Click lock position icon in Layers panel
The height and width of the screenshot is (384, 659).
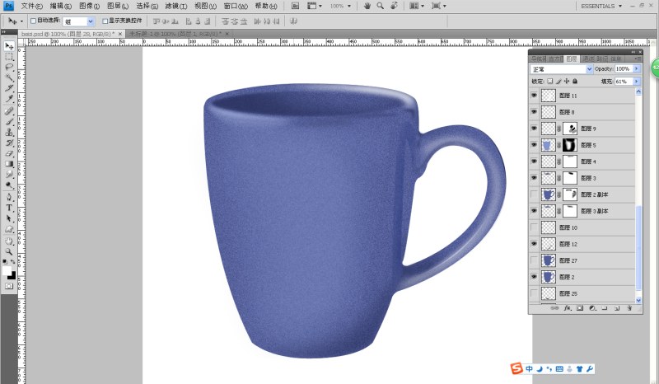pyautogui.click(x=567, y=82)
